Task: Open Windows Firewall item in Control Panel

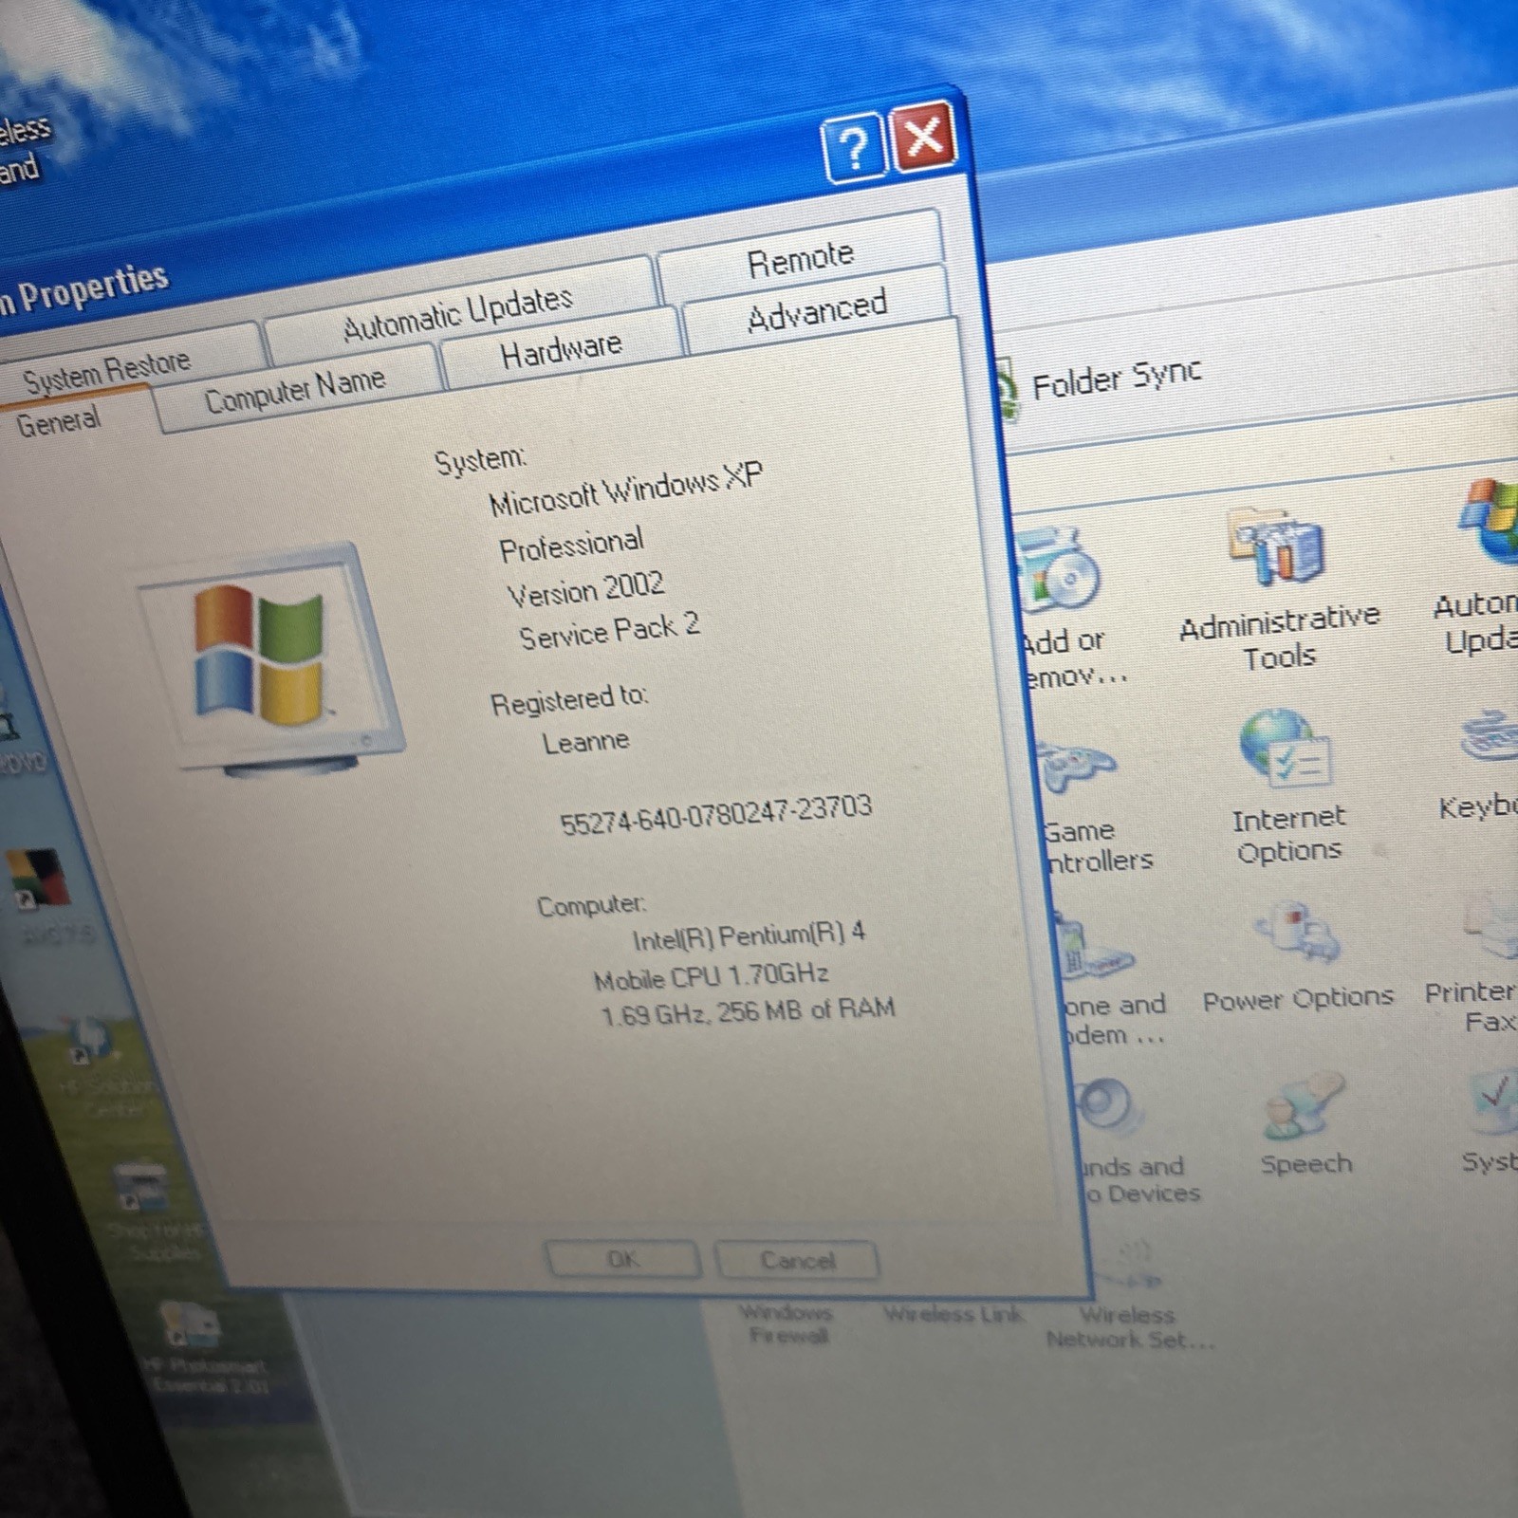Action: (x=787, y=1324)
